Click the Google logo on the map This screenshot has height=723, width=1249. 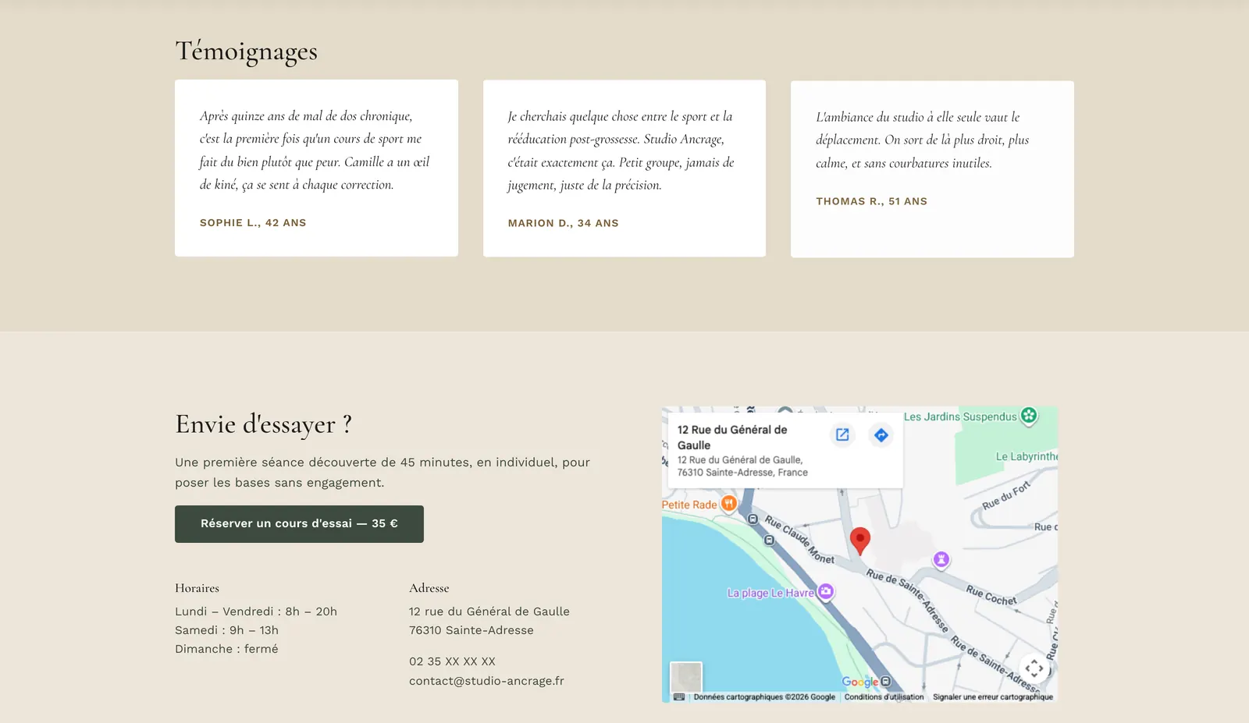click(859, 682)
